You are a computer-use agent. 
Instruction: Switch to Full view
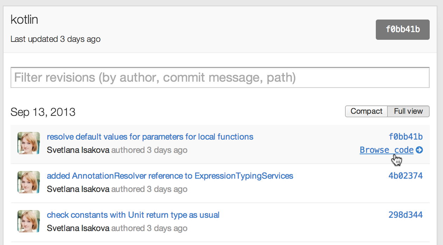(408, 111)
